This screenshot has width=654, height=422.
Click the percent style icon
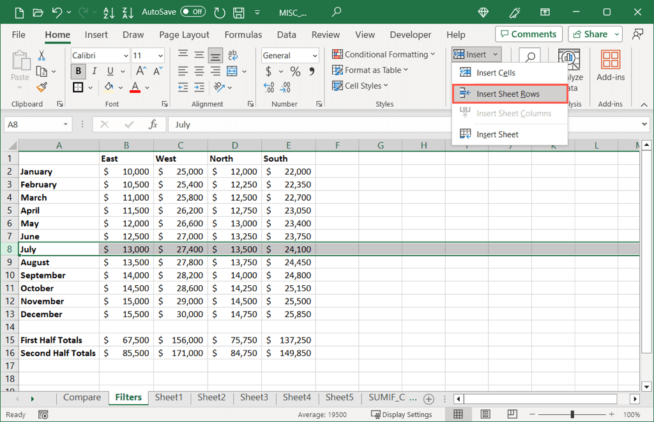pyautogui.click(x=295, y=72)
